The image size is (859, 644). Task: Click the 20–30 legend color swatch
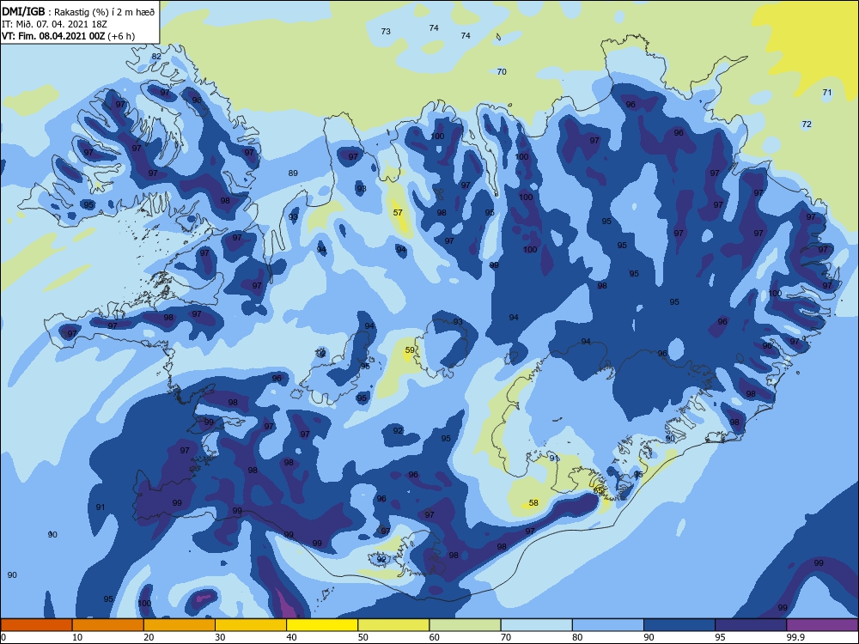pyautogui.click(x=180, y=625)
